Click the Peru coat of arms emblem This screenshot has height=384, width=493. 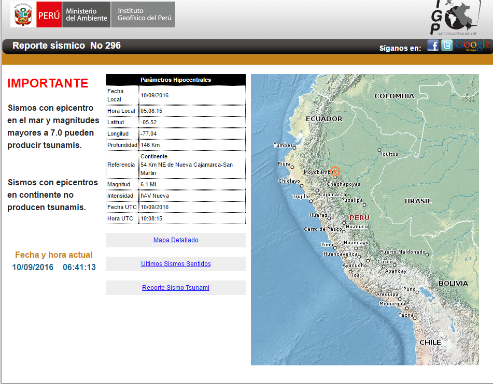pos(23,14)
